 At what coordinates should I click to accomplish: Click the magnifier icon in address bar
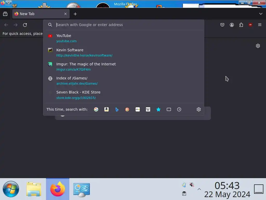point(50,25)
